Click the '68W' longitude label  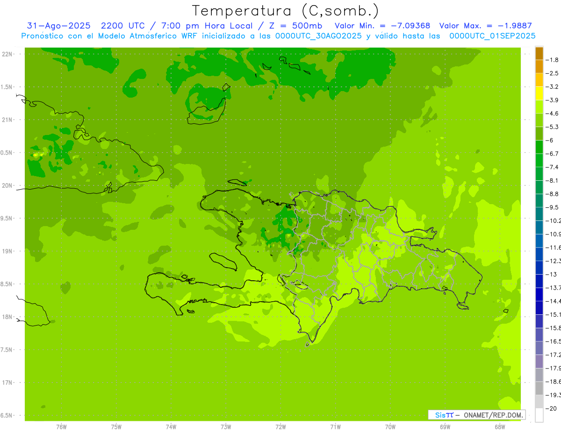pos(500,427)
